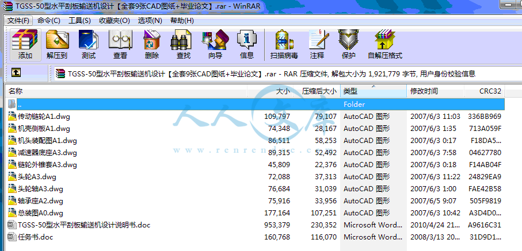
Task: Click the archive icon in the address bar
Action: 60,74
